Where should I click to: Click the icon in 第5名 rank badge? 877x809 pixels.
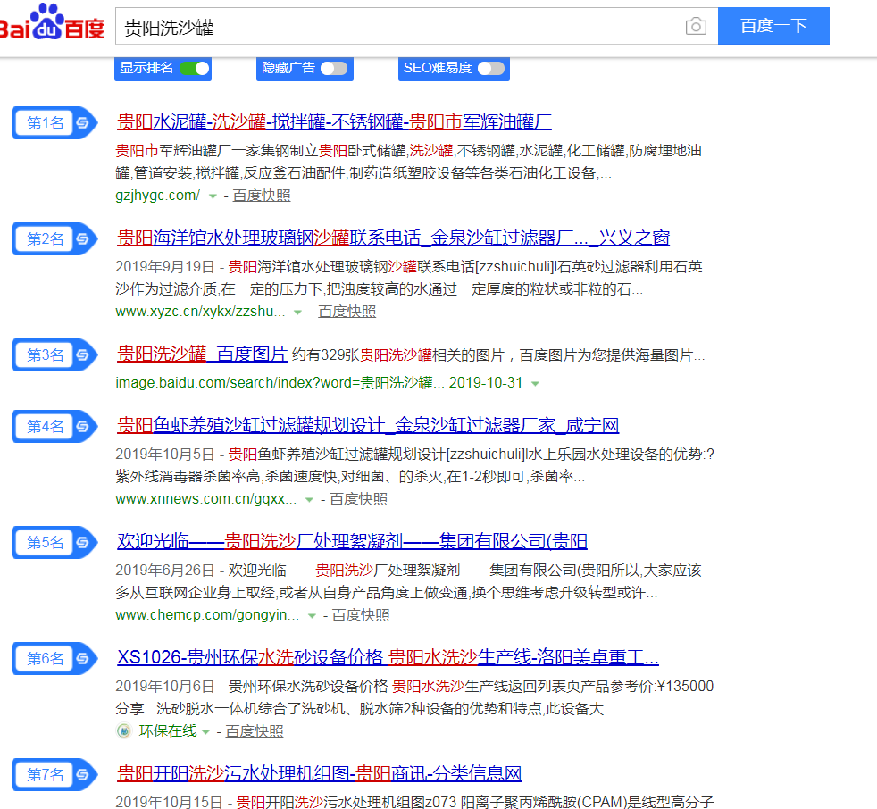(83, 542)
